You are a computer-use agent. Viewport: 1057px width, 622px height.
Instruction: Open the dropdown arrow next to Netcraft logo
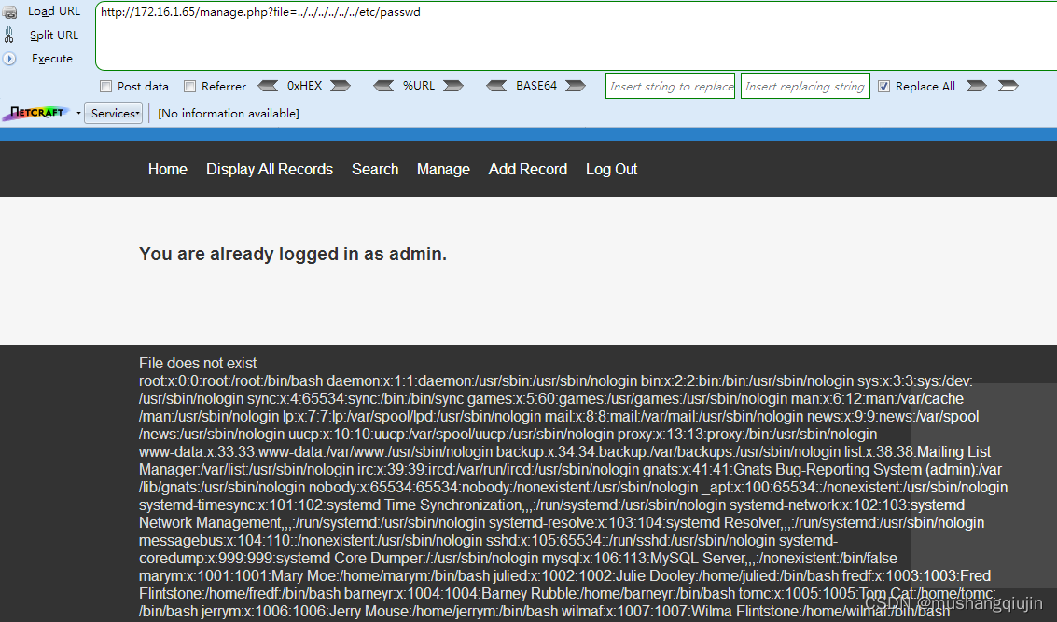click(78, 113)
